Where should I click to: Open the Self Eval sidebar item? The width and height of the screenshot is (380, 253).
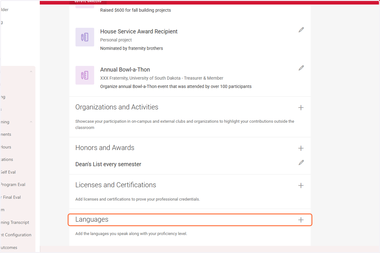8,172
